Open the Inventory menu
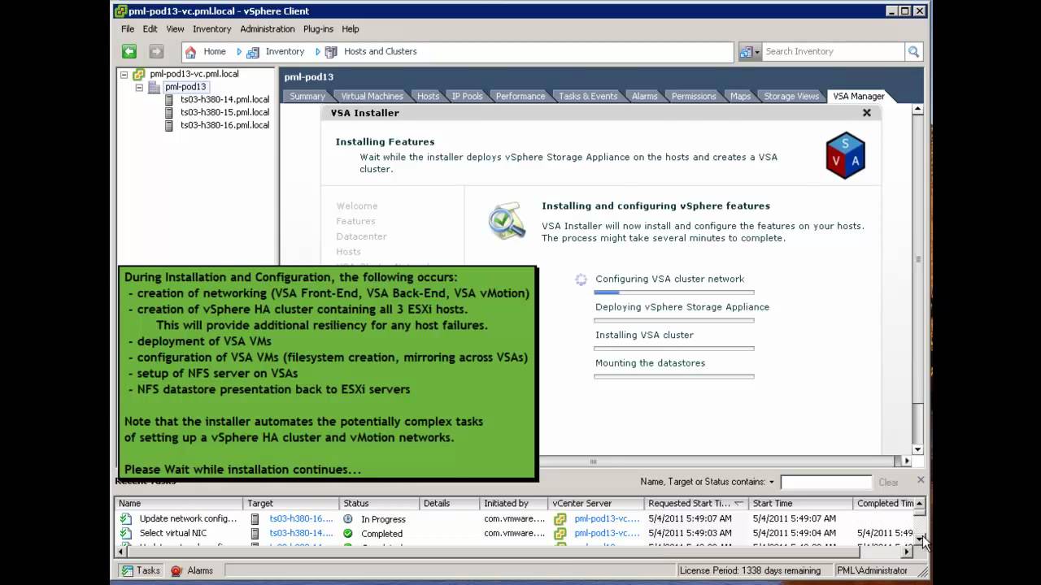The height and width of the screenshot is (585, 1041). 212,29
